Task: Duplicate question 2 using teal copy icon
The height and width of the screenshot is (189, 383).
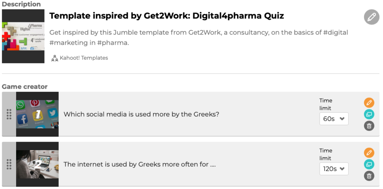Action: tap(369, 164)
